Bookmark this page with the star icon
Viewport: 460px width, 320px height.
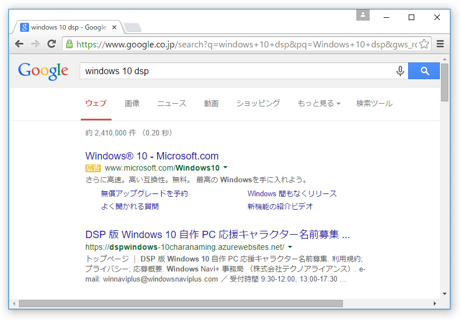click(x=424, y=44)
